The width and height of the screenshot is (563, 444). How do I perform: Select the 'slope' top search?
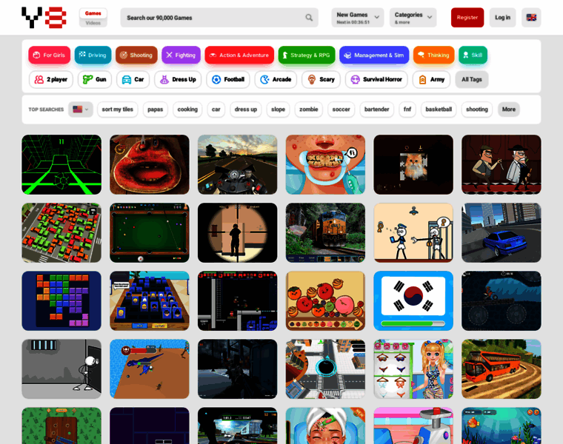pos(278,110)
